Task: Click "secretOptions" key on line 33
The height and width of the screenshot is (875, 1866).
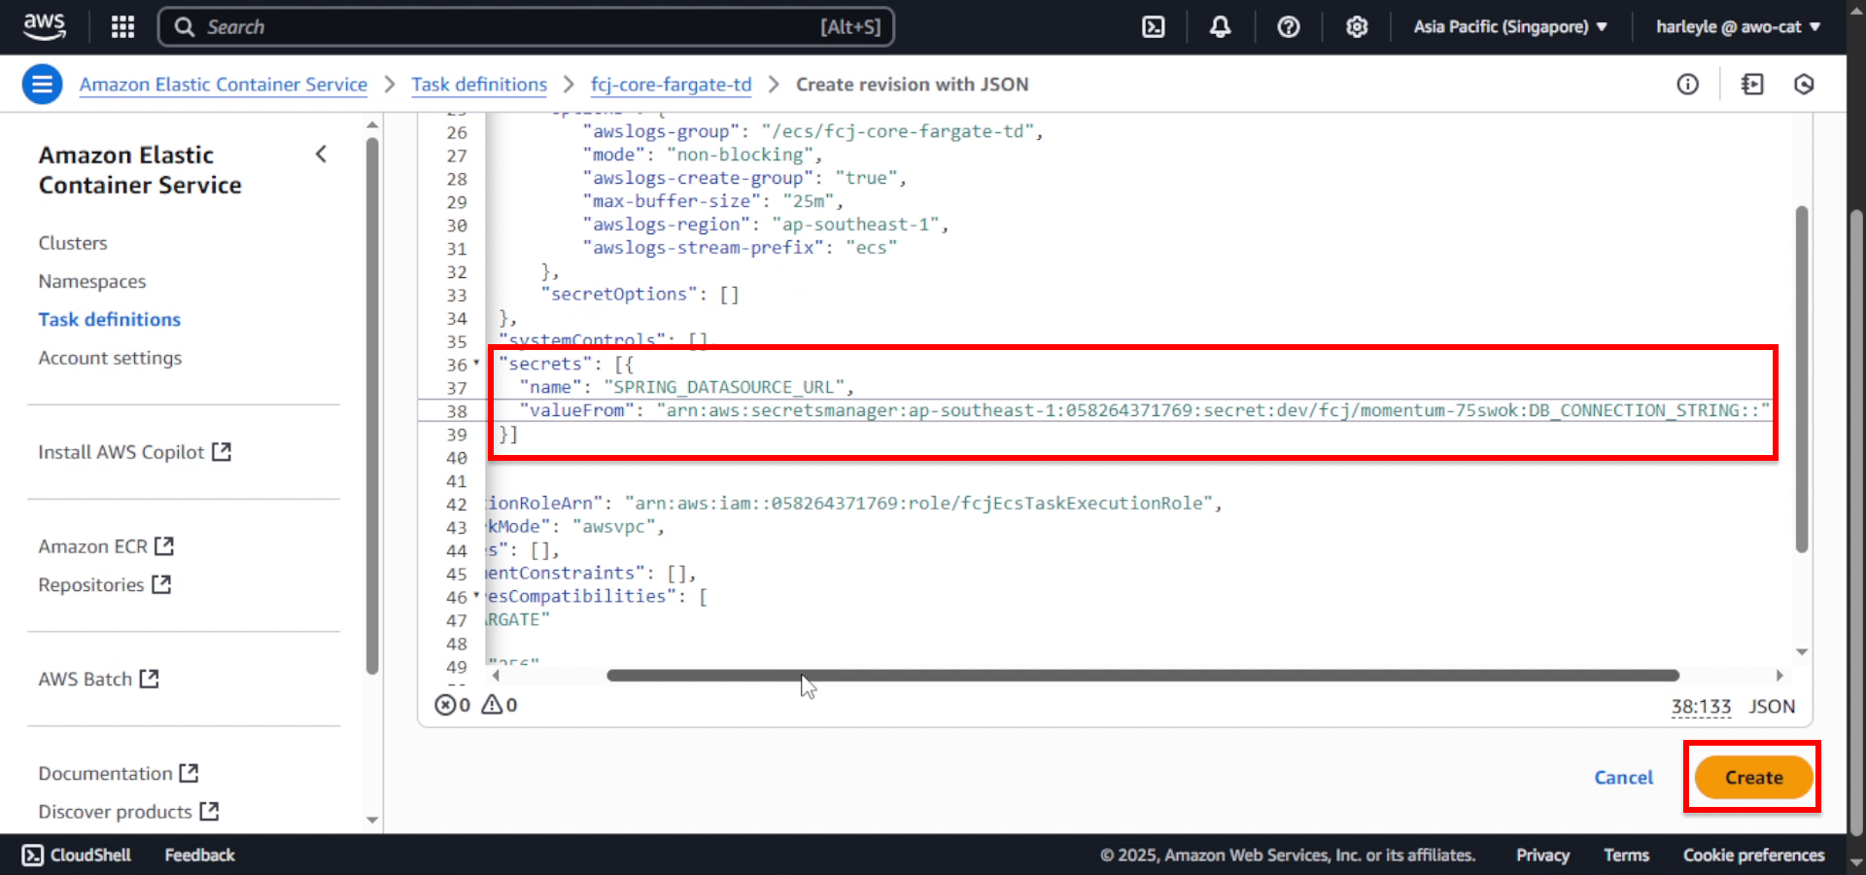Action: pyautogui.click(x=619, y=295)
